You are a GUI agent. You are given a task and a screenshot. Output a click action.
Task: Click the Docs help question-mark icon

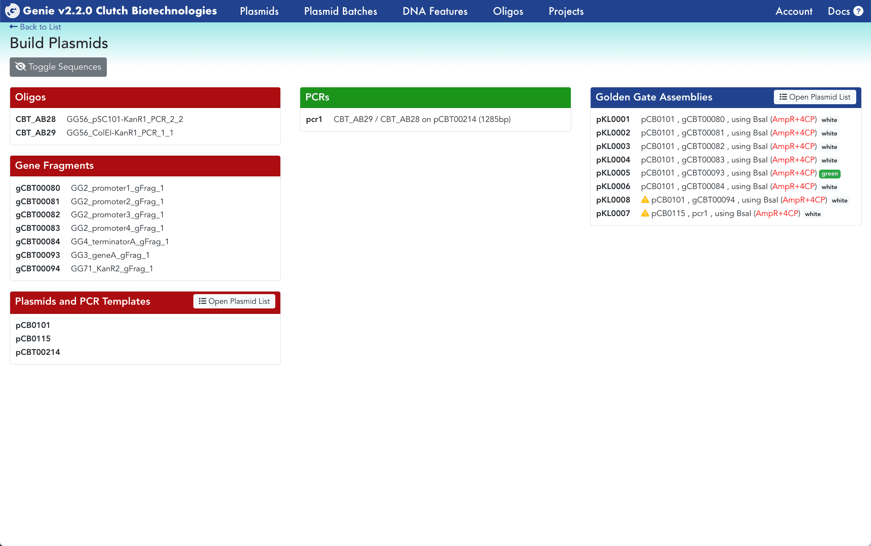pos(858,11)
